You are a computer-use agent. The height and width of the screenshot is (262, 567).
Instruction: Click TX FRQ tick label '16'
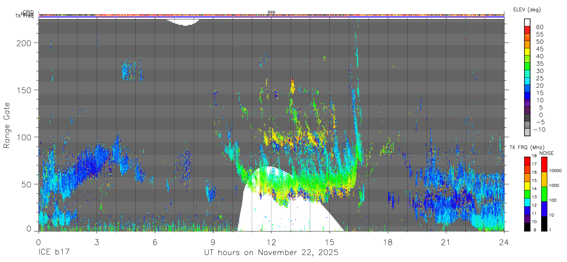pyautogui.click(x=534, y=172)
